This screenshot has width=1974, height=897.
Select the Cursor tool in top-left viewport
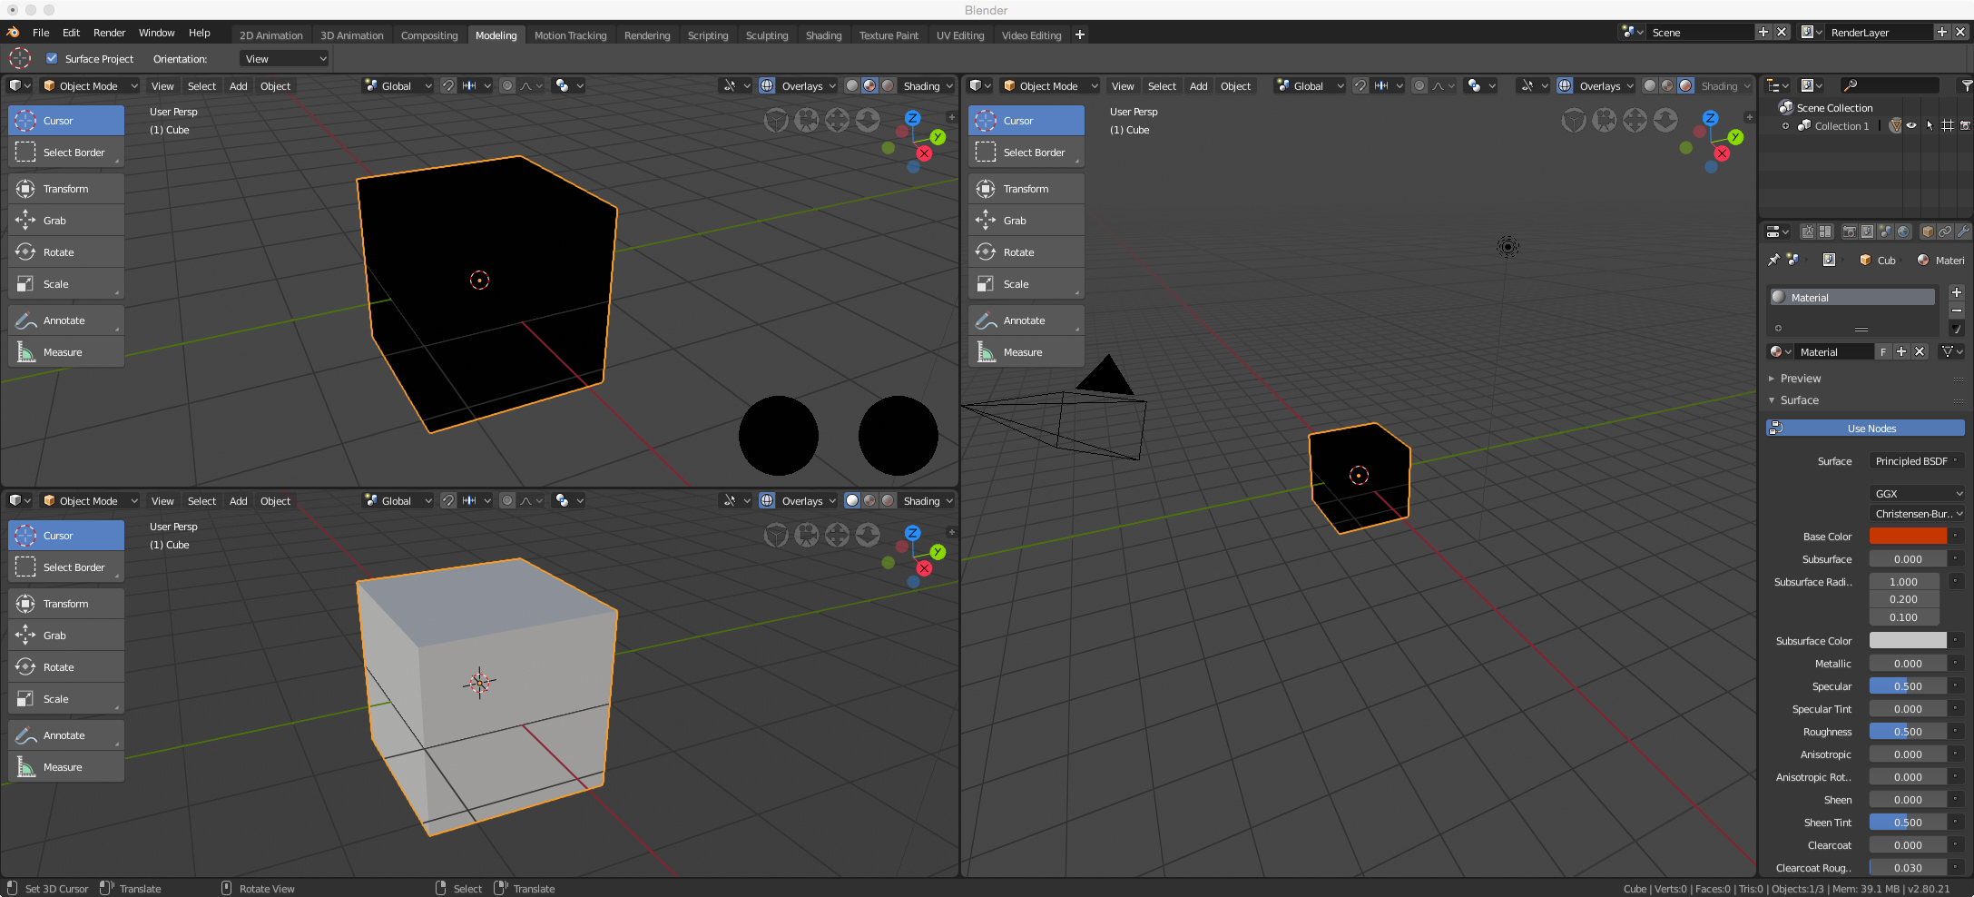point(66,121)
